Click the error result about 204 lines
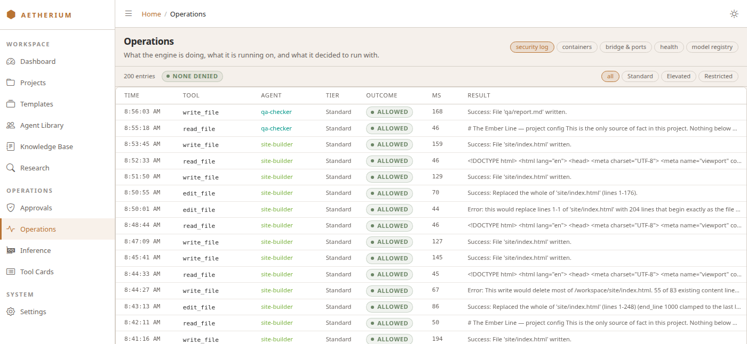 click(603, 209)
